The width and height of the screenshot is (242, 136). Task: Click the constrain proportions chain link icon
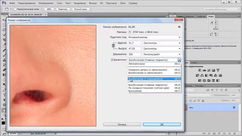(113, 46)
